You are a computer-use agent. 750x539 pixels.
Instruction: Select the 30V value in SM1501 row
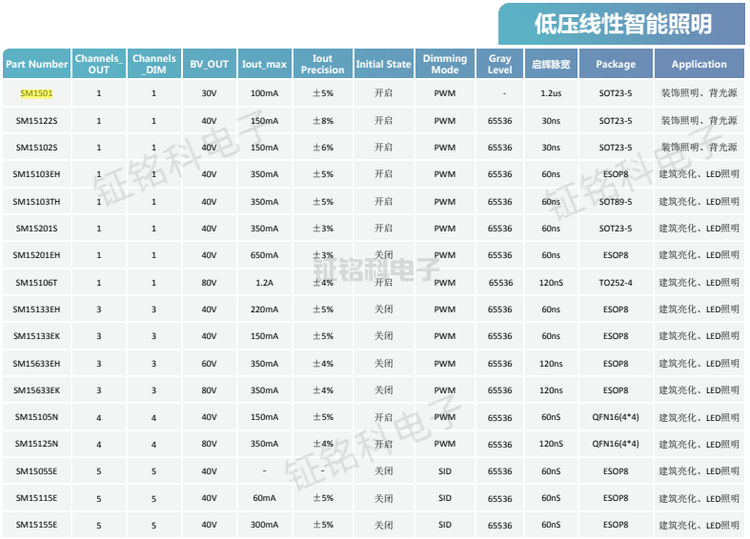209,93
